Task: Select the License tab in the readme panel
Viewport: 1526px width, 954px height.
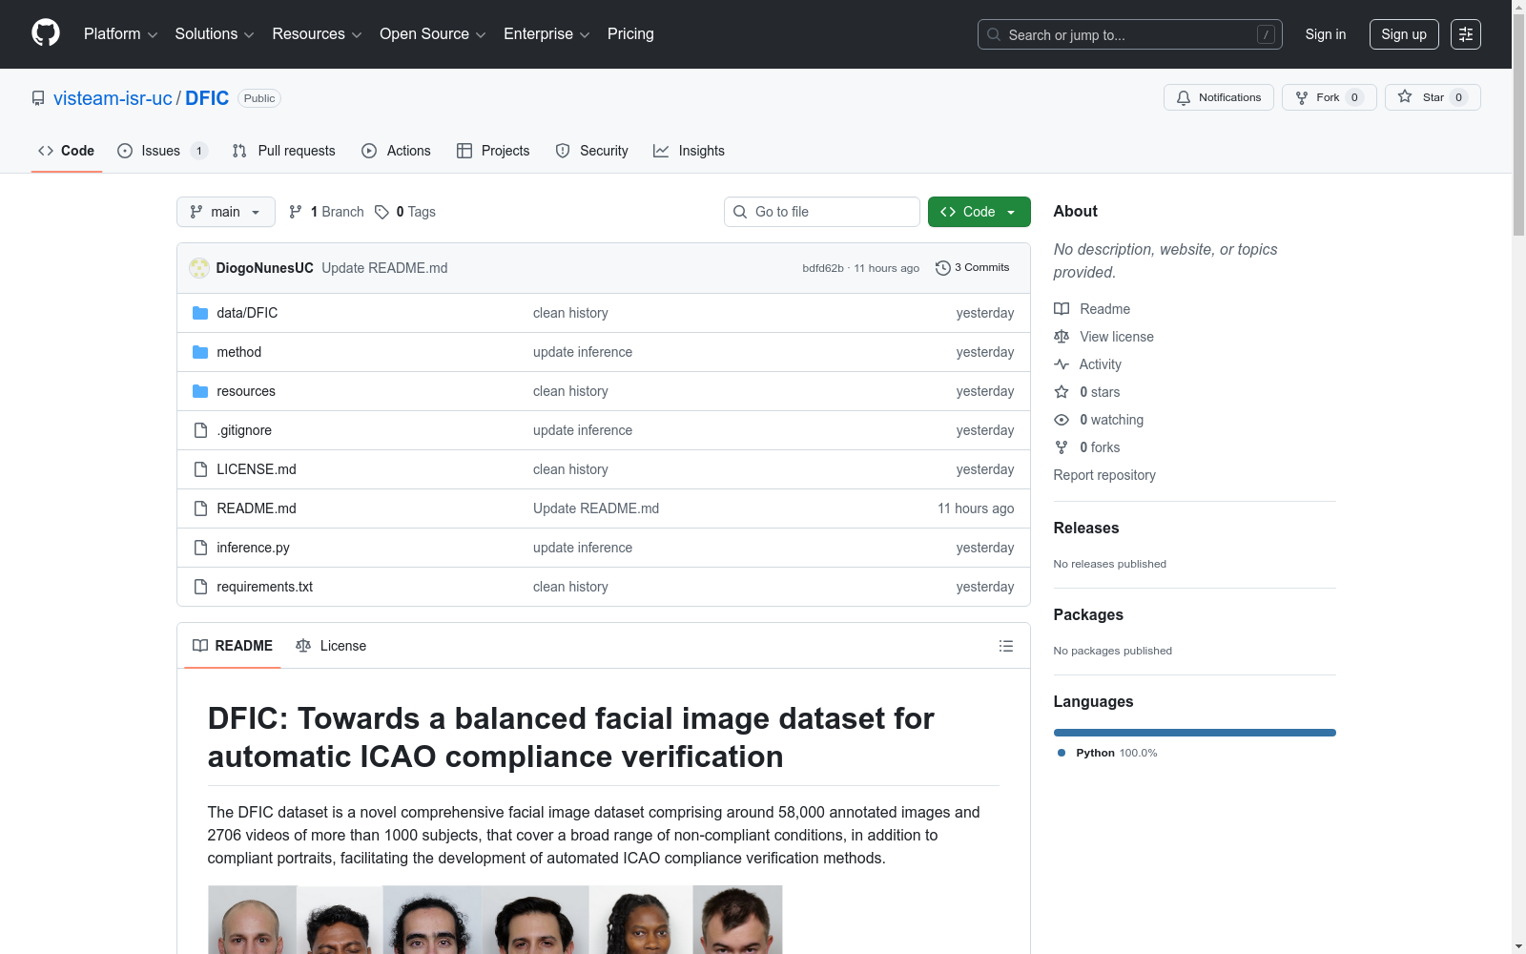Action: (x=331, y=646)
